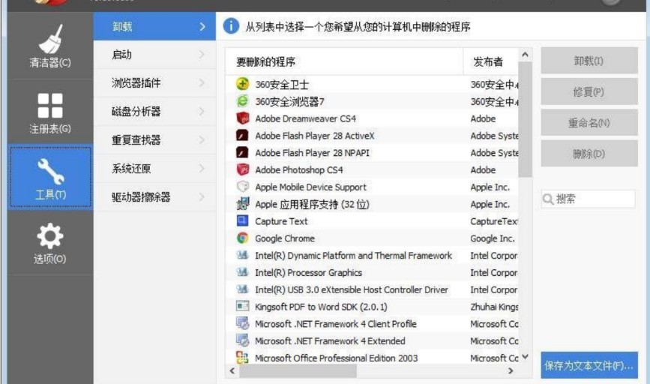This screenshot has width=650, height=384.
Task: Select the 'Kingsoft PDF to Word SDK (2.0.1)' name
Action: point(321,307)
